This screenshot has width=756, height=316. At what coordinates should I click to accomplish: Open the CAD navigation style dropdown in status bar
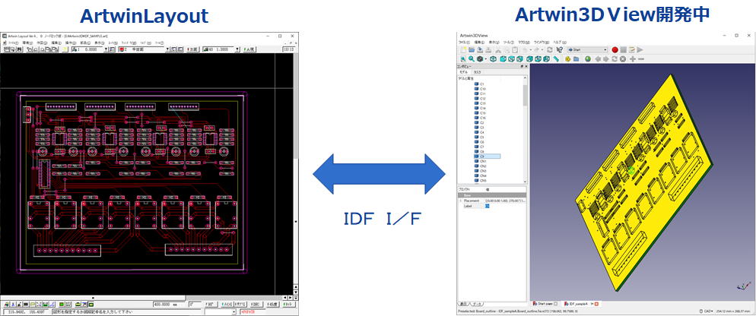pyautogui.click(x=710, y=311)
